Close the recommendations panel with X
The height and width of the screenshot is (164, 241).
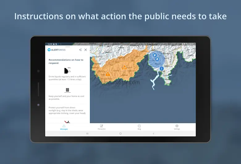(x=86, y=50)
